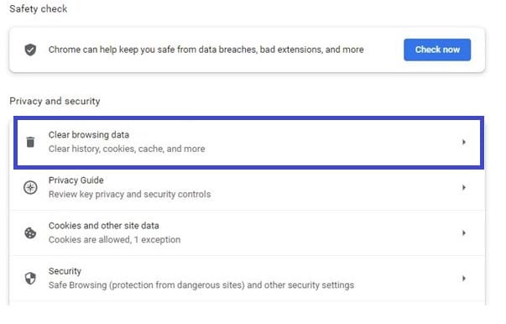Expand the Privacy Guide arrow
The height and width of the screenshot is (324, 506).
pos(464,187)
